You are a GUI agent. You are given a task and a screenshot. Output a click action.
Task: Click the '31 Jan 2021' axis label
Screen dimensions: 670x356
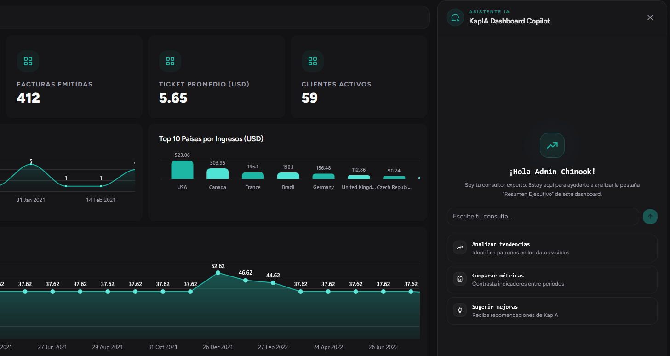[x=31, y=200]
